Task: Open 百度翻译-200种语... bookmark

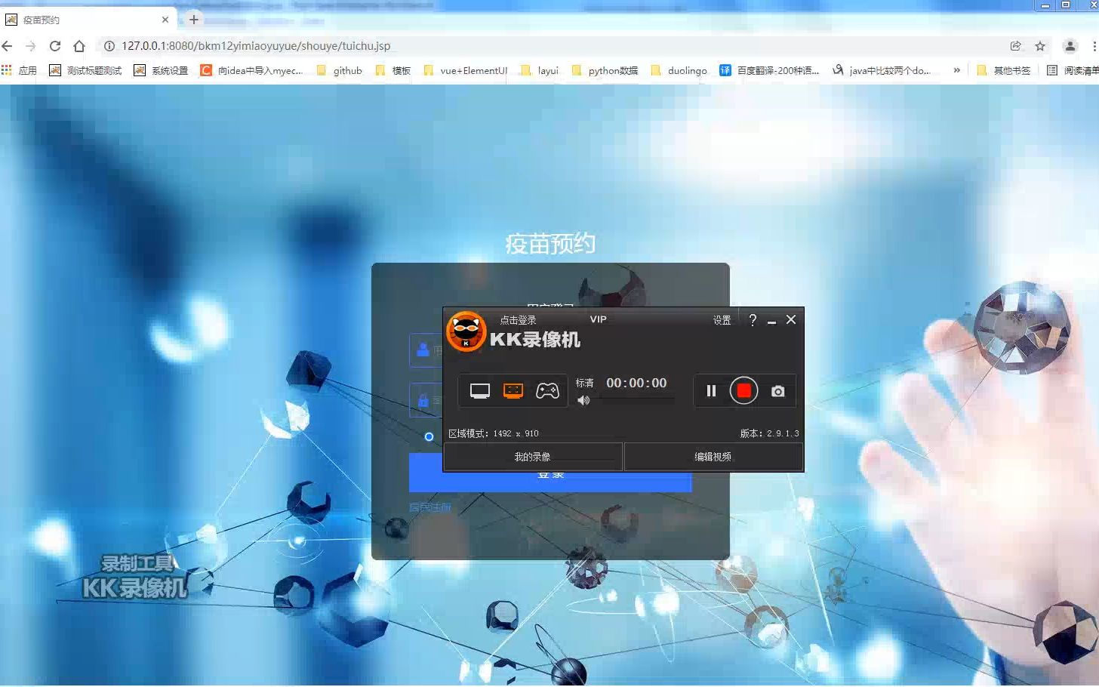Action: [x=770, y=70]
